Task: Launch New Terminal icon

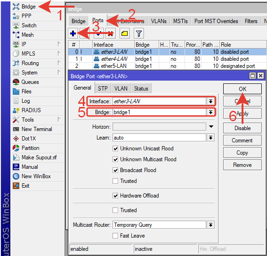Action: click(16, 129)
